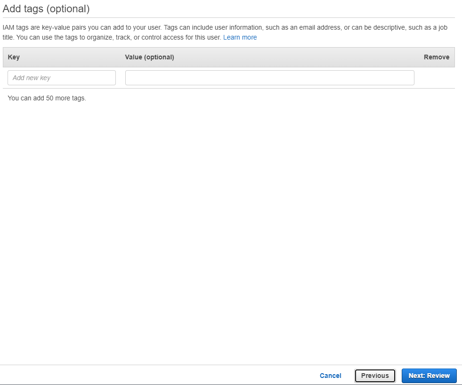Image resolution: width=462 pixels, height=385 pixels.
Task: Click the Value (optional) column header
Action: pos(149,57)
